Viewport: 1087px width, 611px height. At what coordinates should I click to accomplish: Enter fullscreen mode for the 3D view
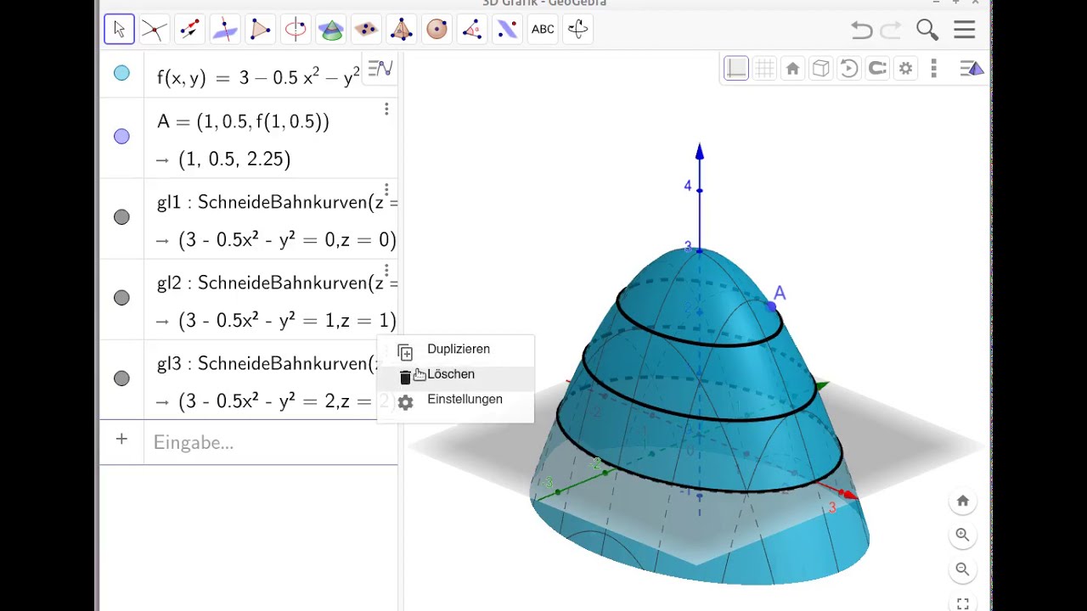(x=963, y=603)
